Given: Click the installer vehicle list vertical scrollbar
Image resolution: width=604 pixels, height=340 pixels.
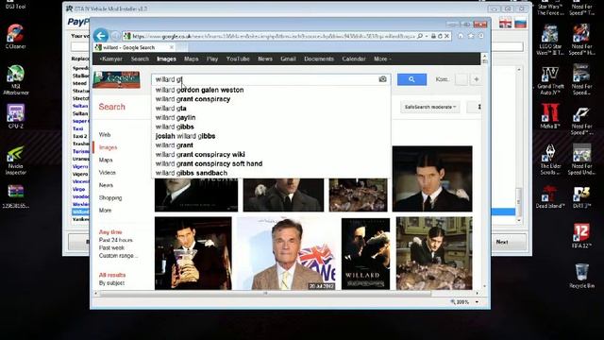Looking at the screenshot, I should coord(518,202).
